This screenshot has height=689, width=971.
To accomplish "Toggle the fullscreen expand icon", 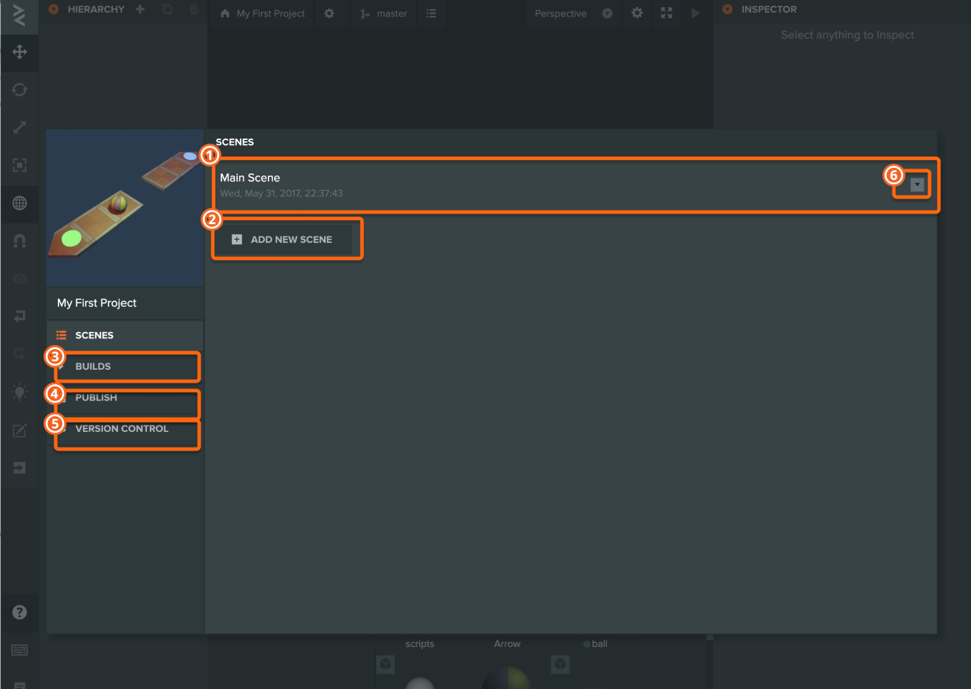I will click(x=666, y=14).
